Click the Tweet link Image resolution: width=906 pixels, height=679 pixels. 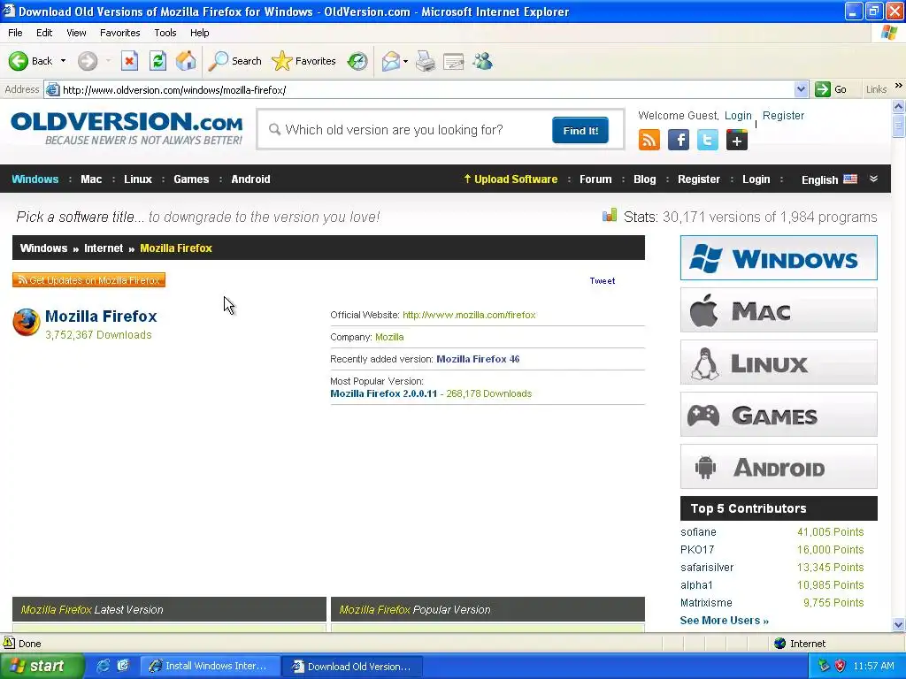(602, 280)
